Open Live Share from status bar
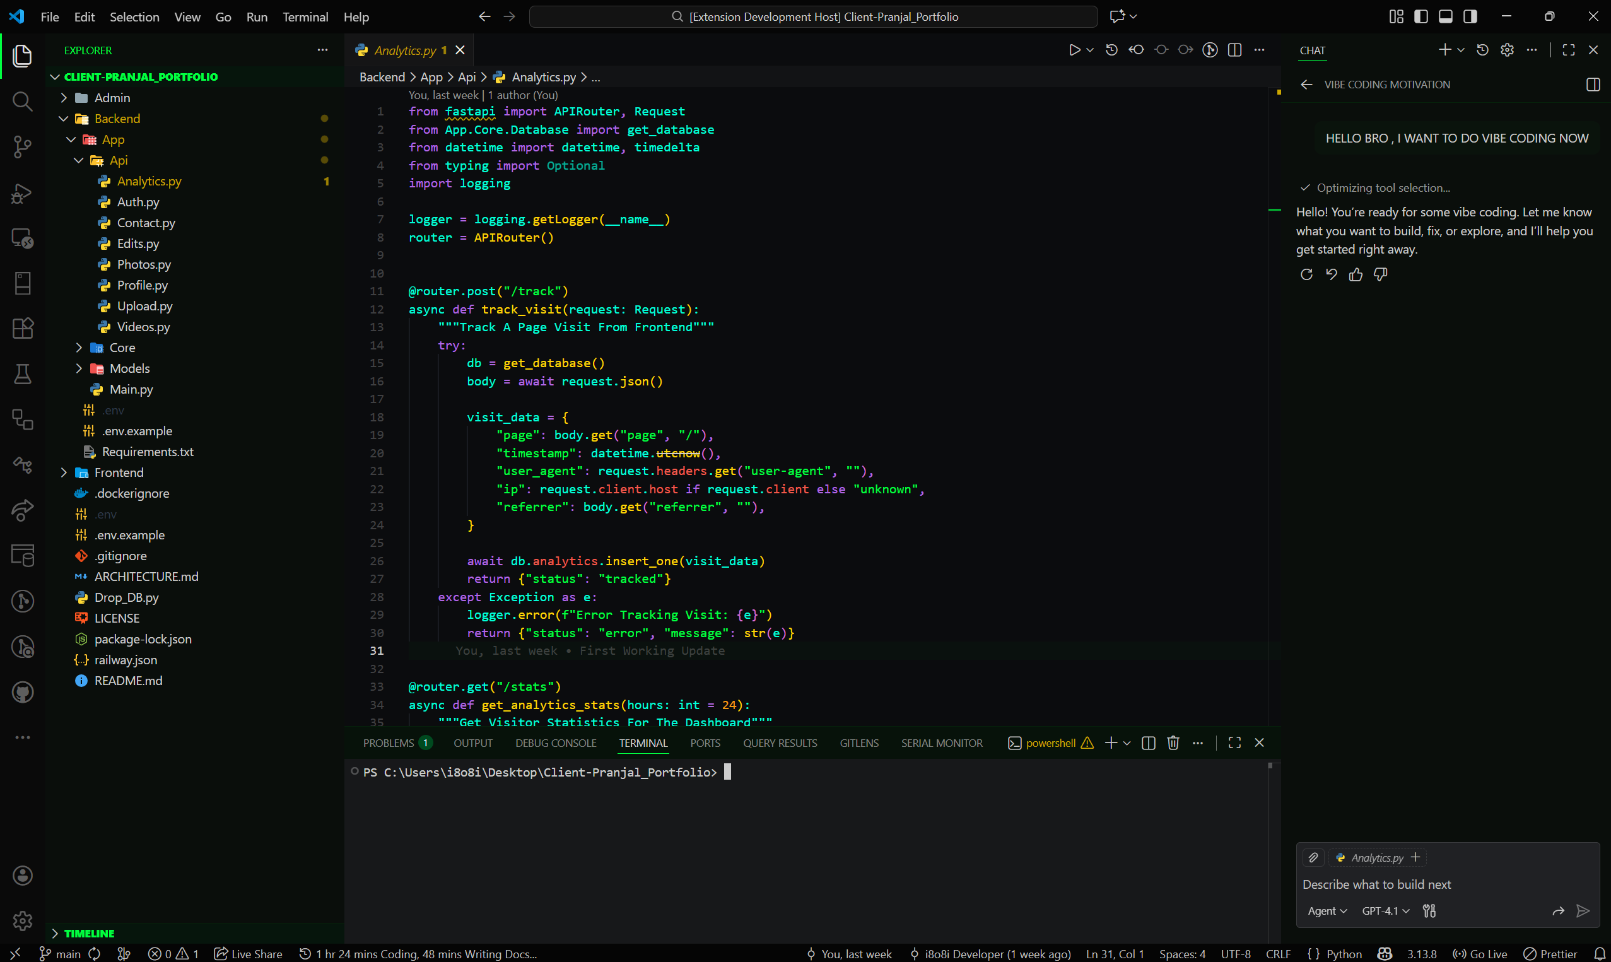This screenshot has width=1611, height=962. tap(247, 954)
